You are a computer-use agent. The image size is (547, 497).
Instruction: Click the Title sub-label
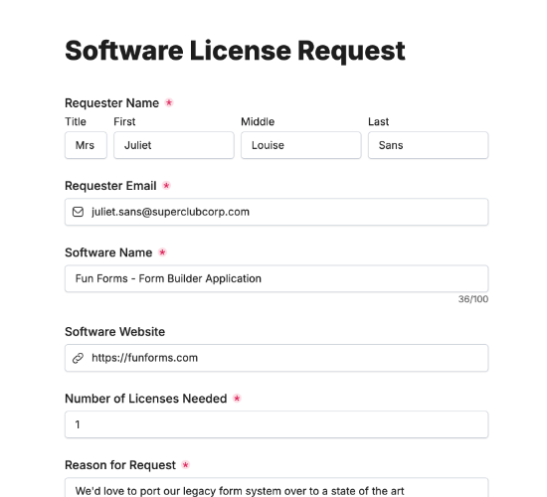click(x=76, y=121)
